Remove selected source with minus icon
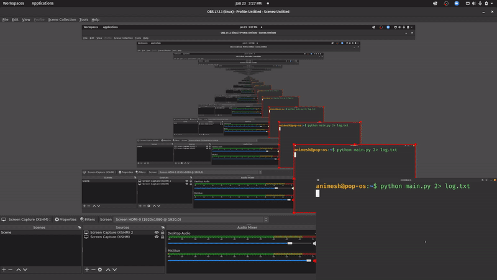 [x=93, y=269]
